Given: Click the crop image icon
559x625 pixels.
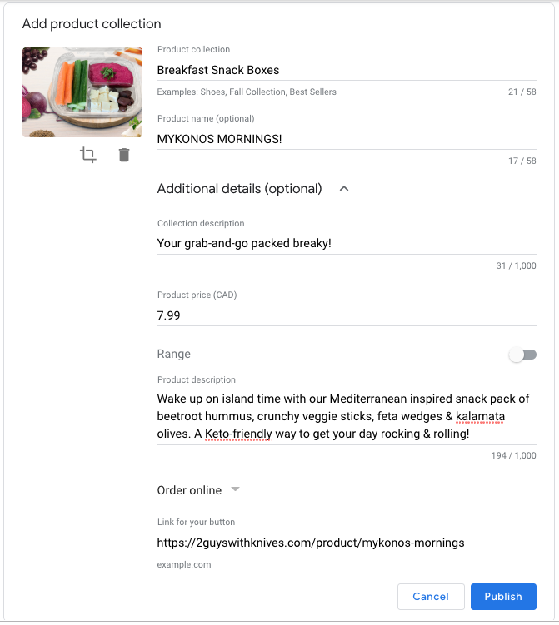Looking at the screenshot, I should coord(88,155).
